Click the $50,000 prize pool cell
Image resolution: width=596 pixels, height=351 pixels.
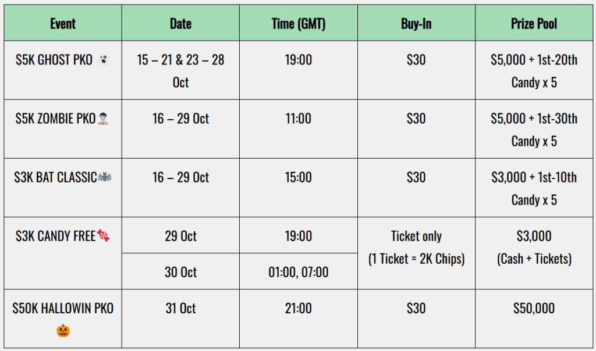coord(534,309)
